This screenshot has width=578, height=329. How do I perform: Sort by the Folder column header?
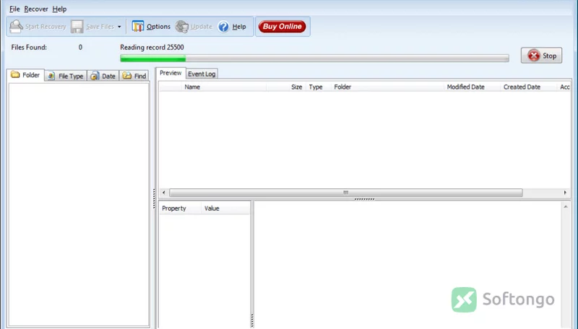coord(387,87)
